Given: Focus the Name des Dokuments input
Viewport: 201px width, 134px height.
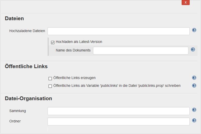Looking at the screenshot, I should click(x=141, y=50).
